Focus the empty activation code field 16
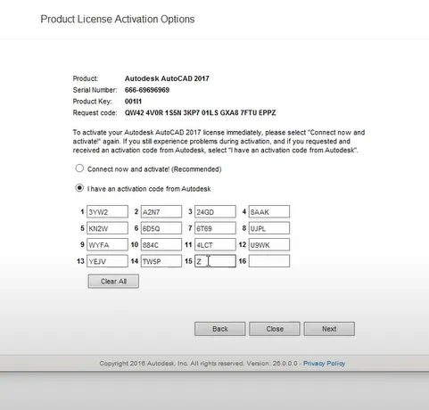The width and height of the screenshot is (429, 410). [x=269, y=261]
